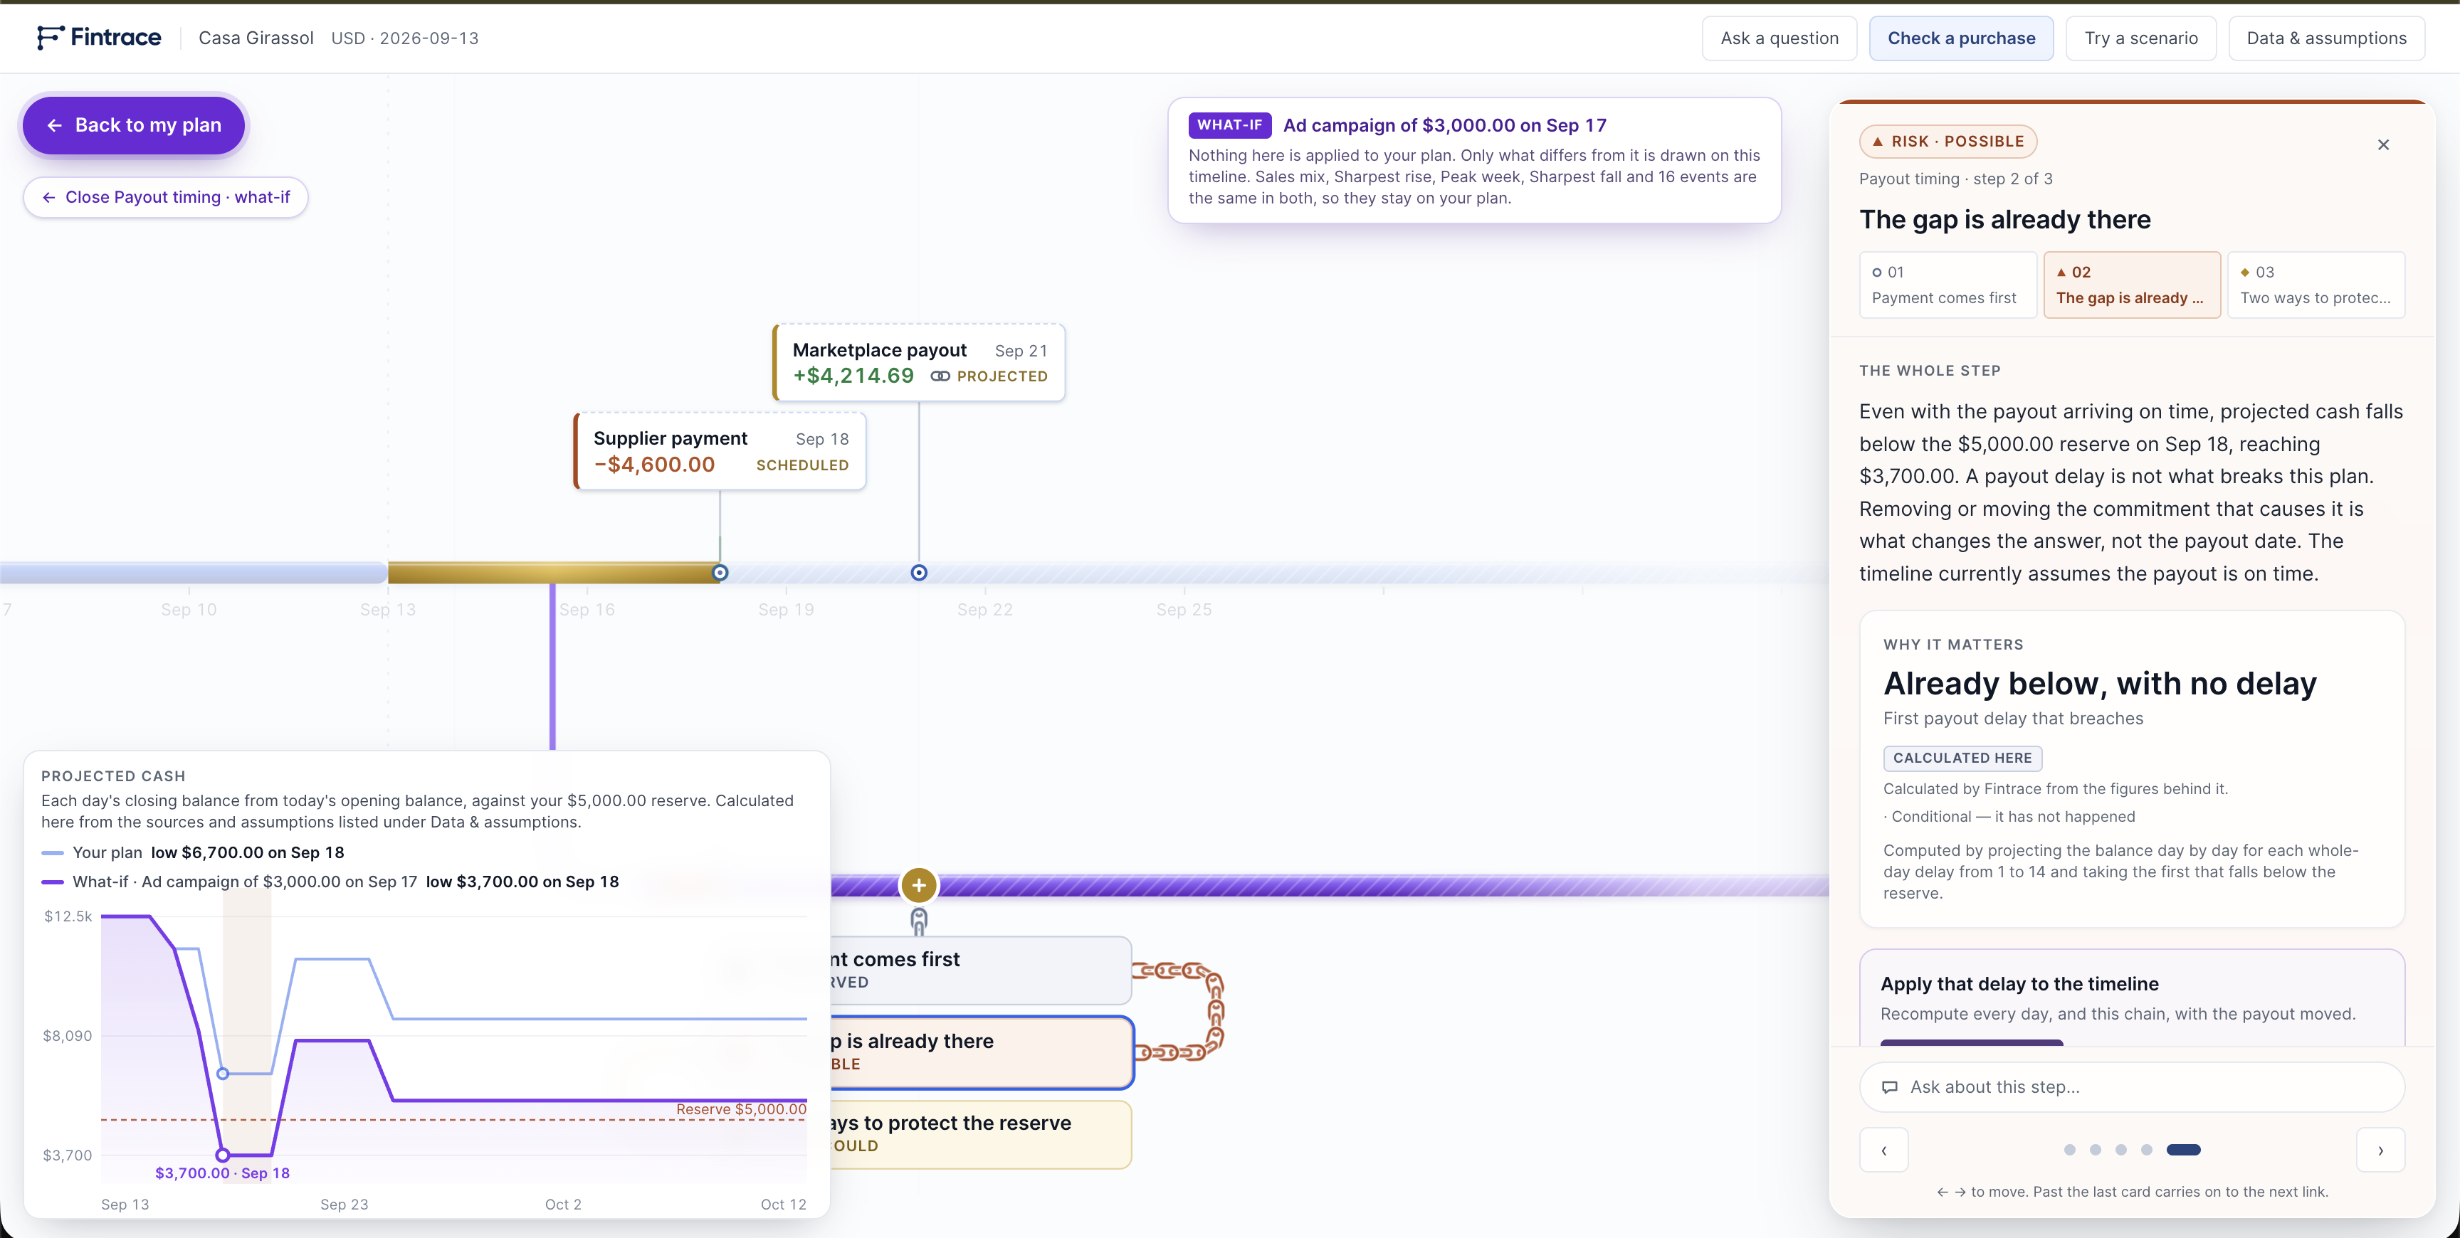This screenshot has width=2460, height=1238.
Task: Click the linked-projected icon beside PROJECTED
Action: (940, 376)
